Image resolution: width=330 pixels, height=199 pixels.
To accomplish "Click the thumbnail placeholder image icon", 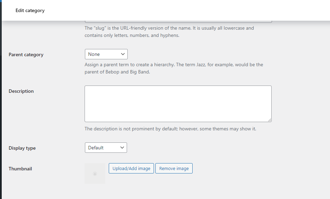I will pyautogui.click(x=95, y=174).
